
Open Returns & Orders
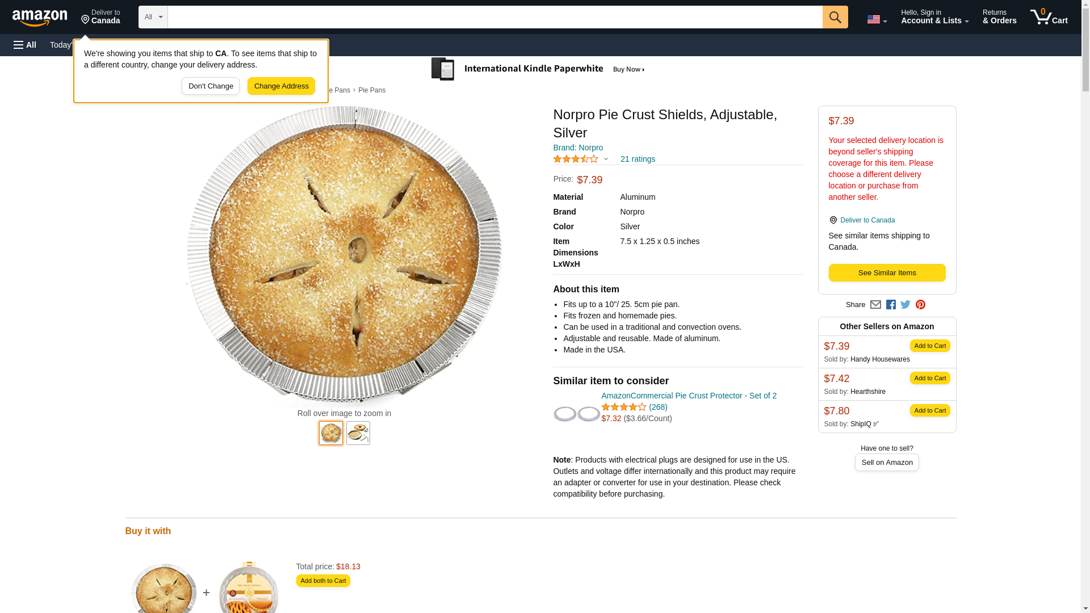[x=999, y=17]
